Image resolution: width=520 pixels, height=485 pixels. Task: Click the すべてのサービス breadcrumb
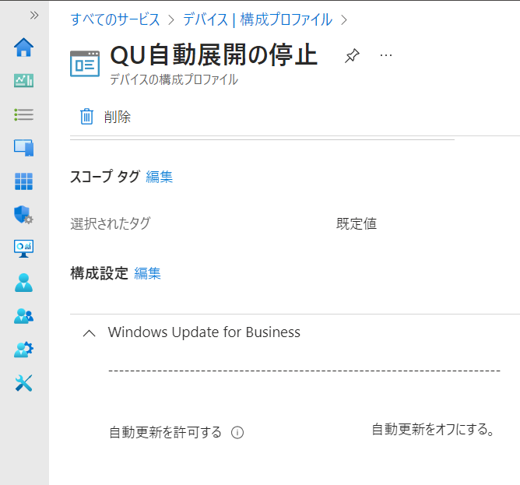(x=115, y=19)
